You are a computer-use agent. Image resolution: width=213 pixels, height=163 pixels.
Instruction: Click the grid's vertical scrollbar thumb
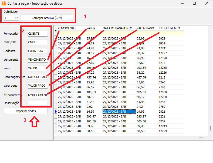(x=210, y=128)
